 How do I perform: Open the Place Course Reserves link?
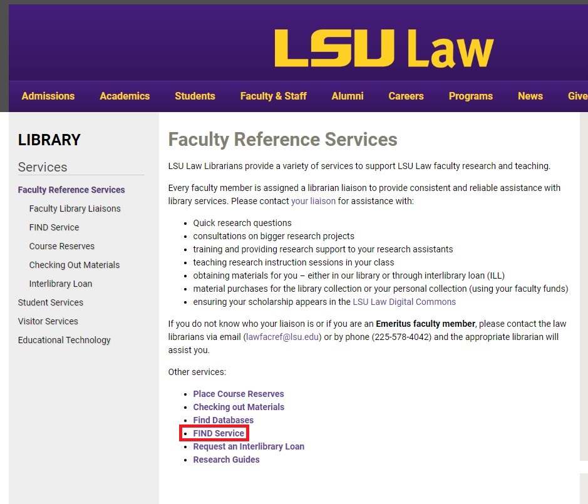[x=238, y=394]
